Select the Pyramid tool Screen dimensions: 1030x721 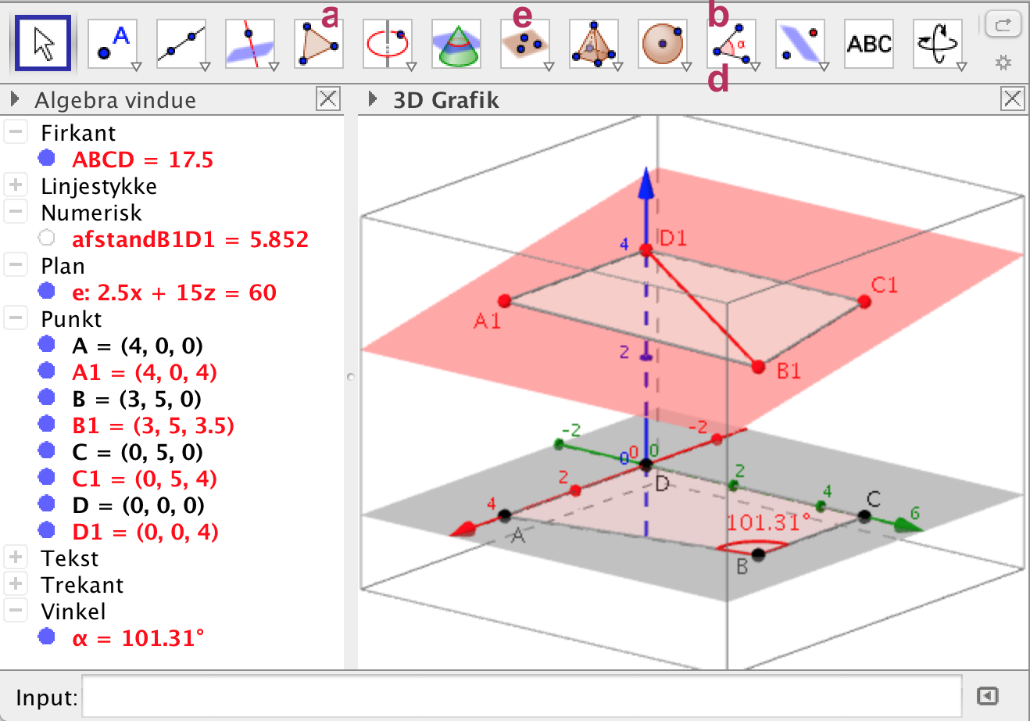pos(595,44)
